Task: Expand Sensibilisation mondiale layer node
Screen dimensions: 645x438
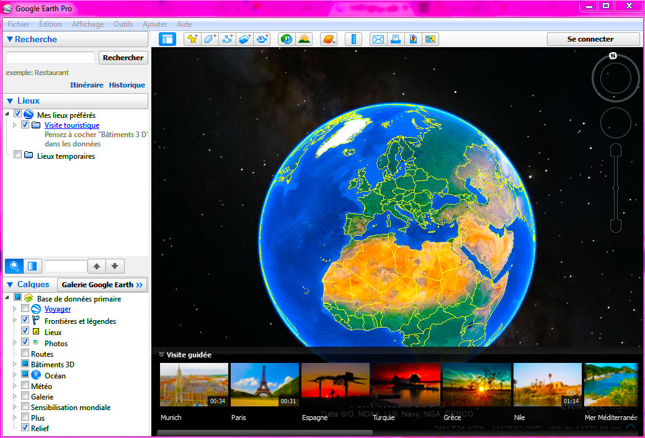Action: (x=15, y=407)
